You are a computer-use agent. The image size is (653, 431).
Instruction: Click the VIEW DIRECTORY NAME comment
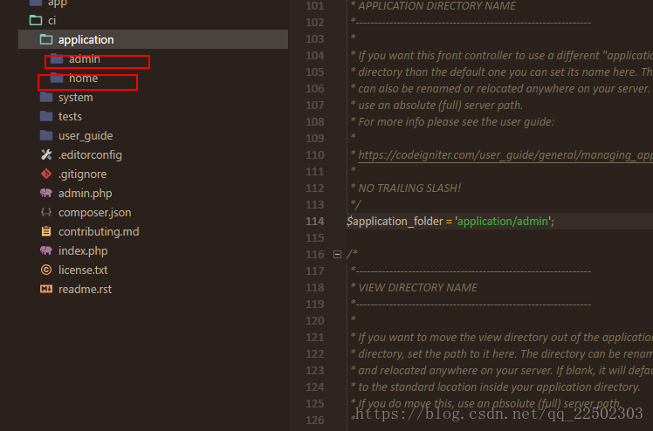417,287
